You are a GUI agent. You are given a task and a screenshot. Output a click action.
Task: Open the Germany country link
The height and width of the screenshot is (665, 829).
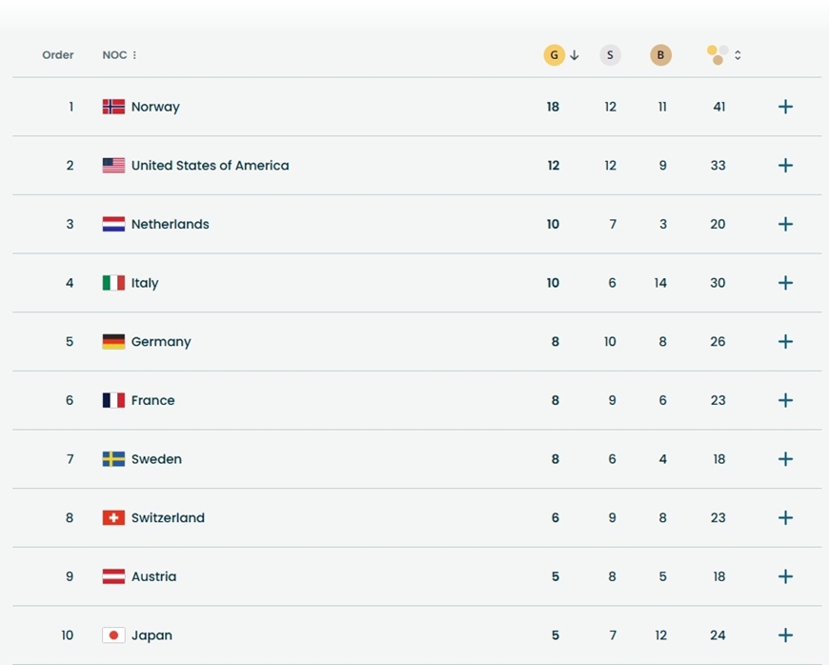click(161, 342)
